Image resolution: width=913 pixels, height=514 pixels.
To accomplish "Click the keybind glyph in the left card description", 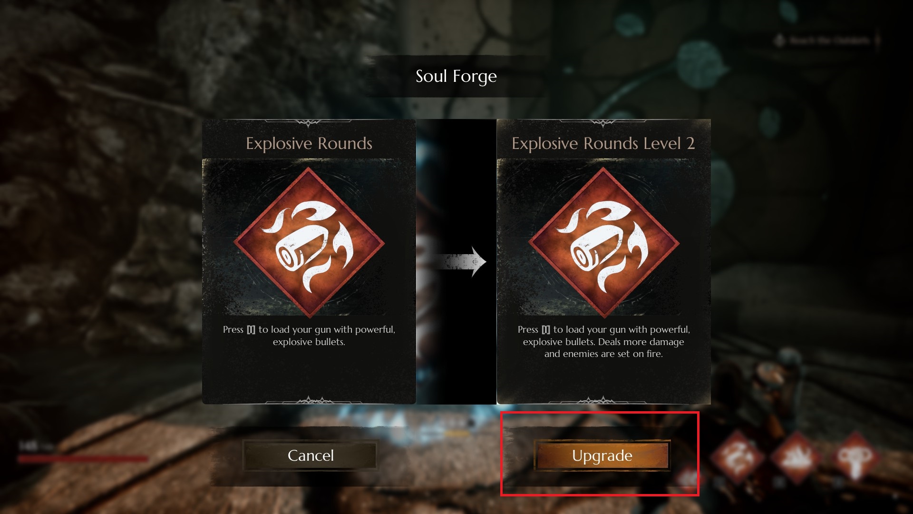I will click(251, 330).
